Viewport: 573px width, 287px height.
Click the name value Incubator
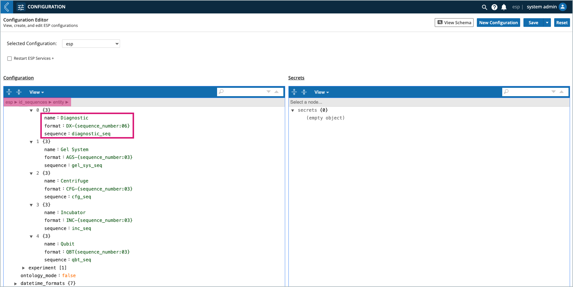pos(73,213)
